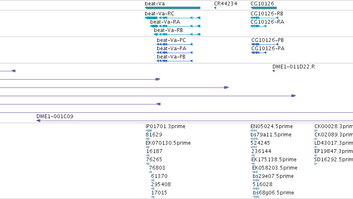Open the 295408 feature label
This screenshot has height=199, width=353.
(161, 184)
